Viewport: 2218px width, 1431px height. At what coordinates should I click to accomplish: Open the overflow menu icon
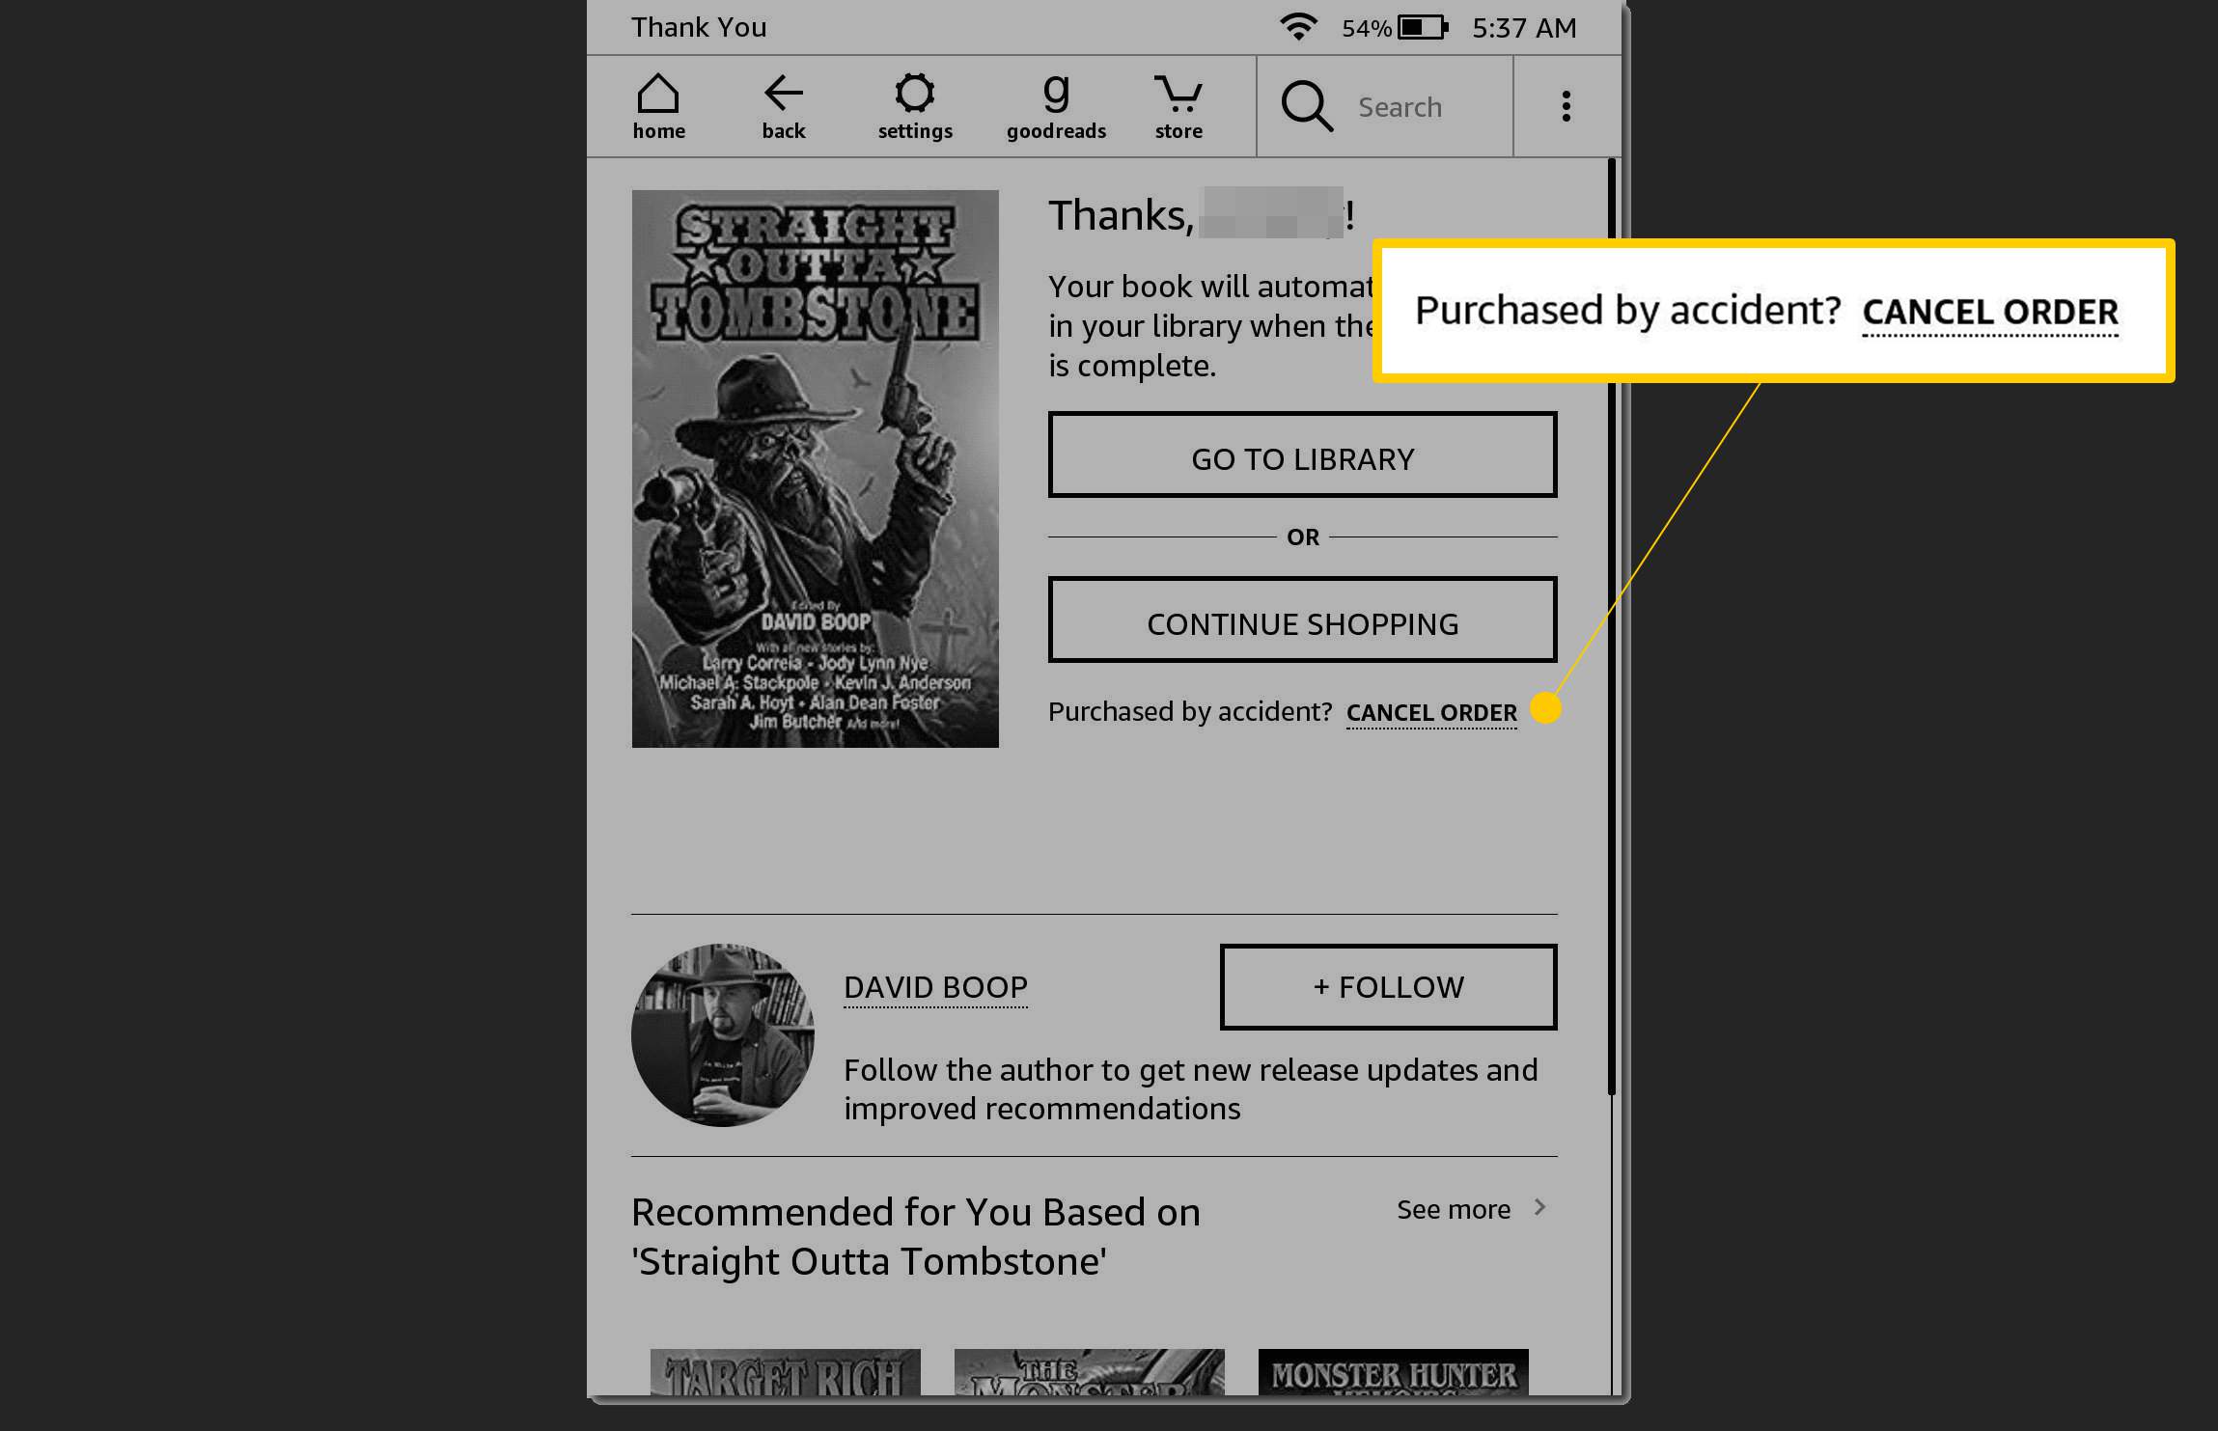[1565, 105]
